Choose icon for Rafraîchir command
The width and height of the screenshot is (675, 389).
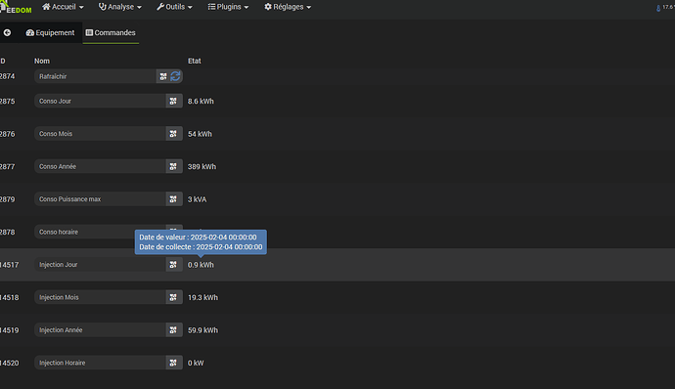coord(163,76)
